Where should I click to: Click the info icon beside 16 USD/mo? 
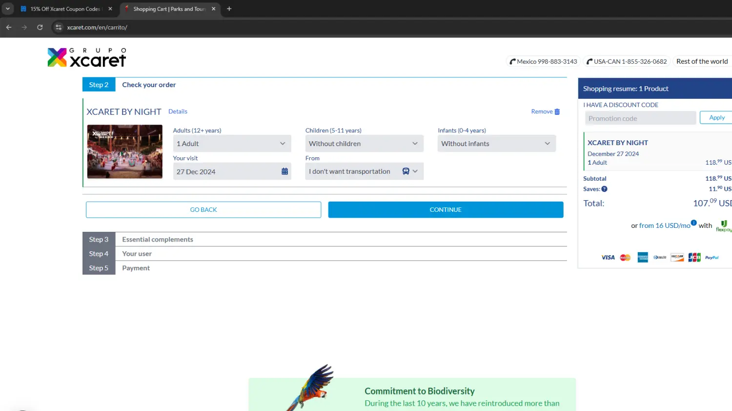tap(693, 223)
